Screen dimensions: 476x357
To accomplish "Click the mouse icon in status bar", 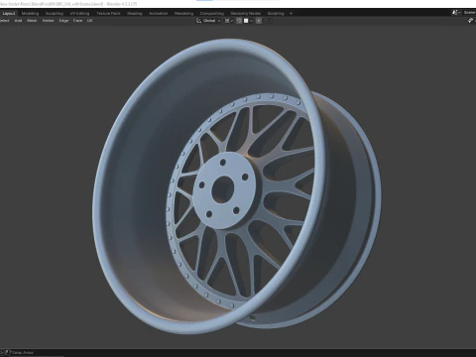I will tap(8, 353).
